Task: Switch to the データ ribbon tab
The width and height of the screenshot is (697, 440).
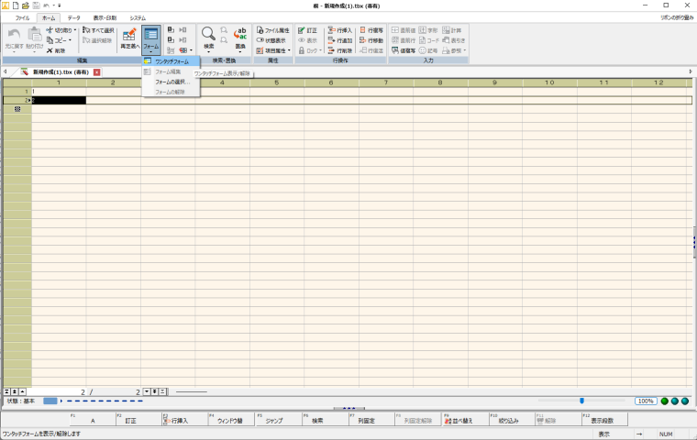Action: point(73,18)
